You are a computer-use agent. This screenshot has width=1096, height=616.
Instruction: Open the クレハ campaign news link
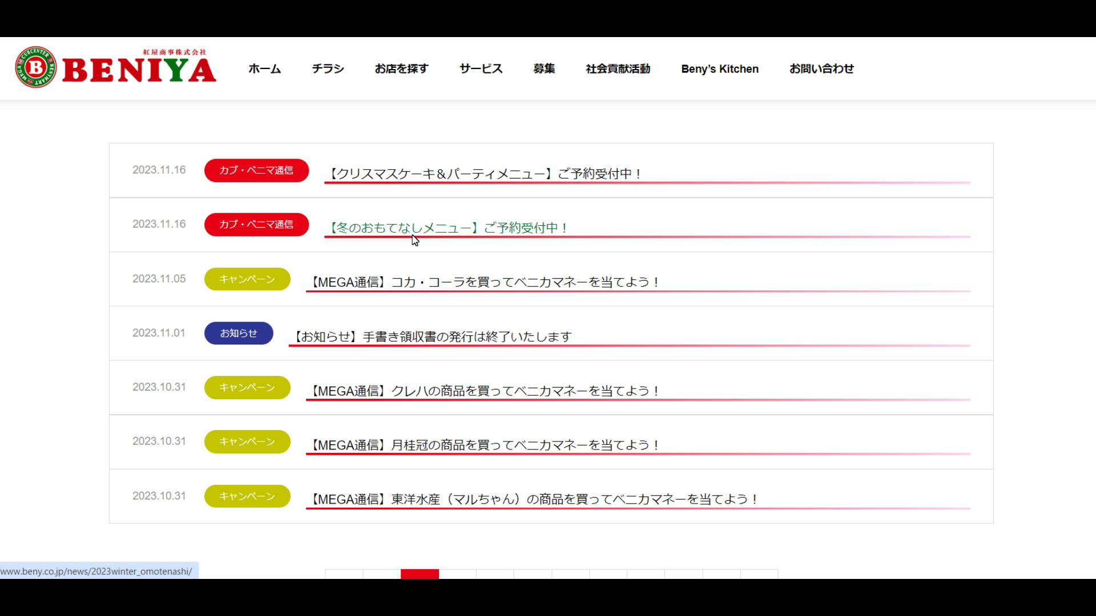tap(485, 391)
